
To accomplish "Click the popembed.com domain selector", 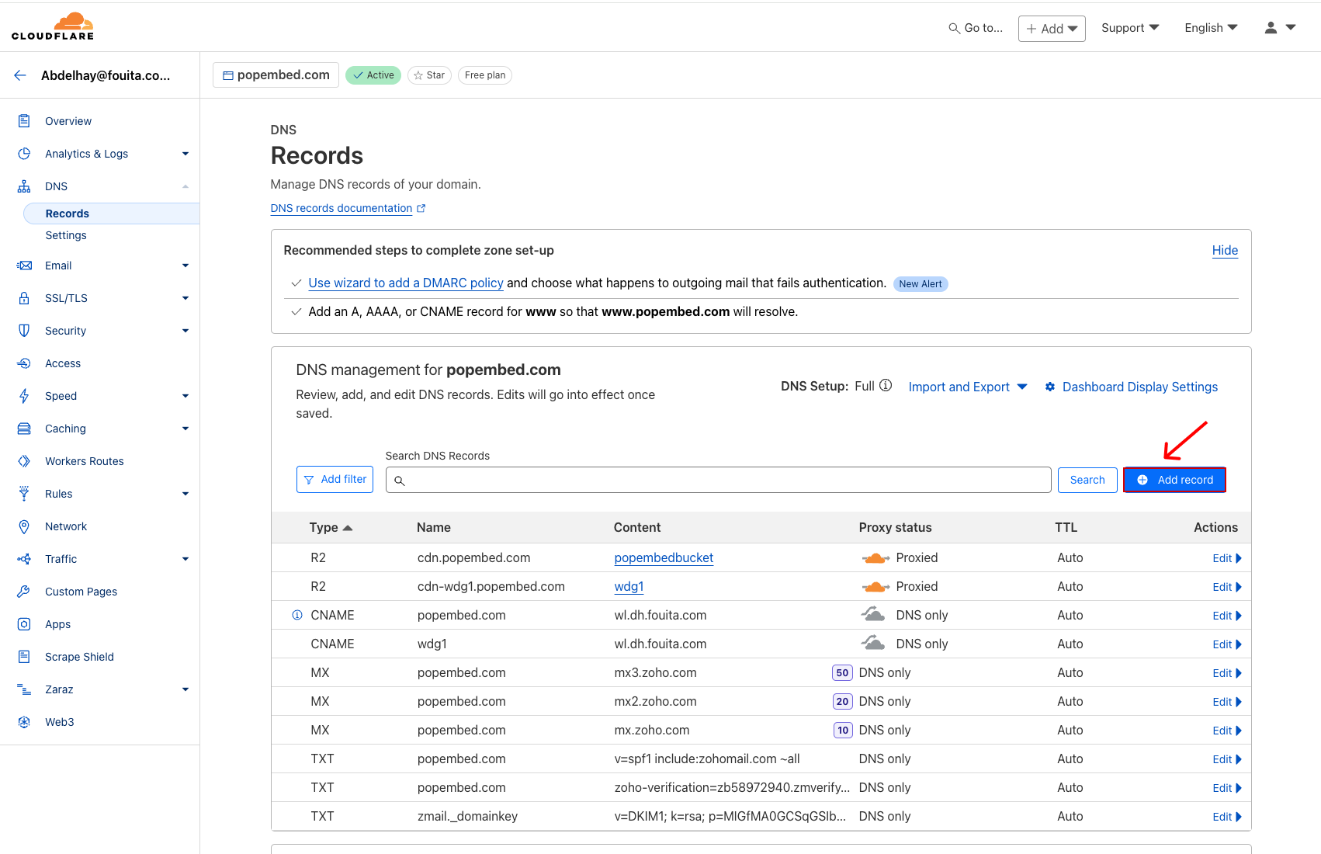I will coord(276,75).
